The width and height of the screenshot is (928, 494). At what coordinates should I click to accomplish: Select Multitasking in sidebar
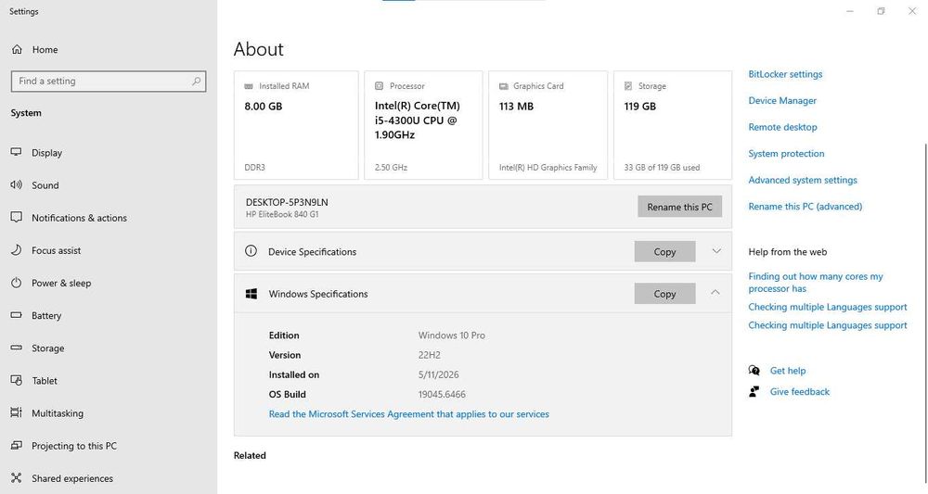click(58, 413)
